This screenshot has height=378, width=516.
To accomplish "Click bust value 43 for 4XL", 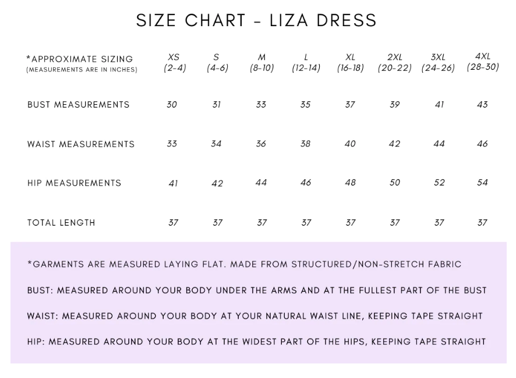I will coord(482,105).
